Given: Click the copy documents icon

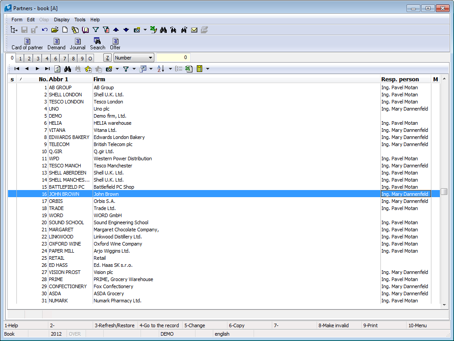Looking at the screenshot, I should point(75,30).
